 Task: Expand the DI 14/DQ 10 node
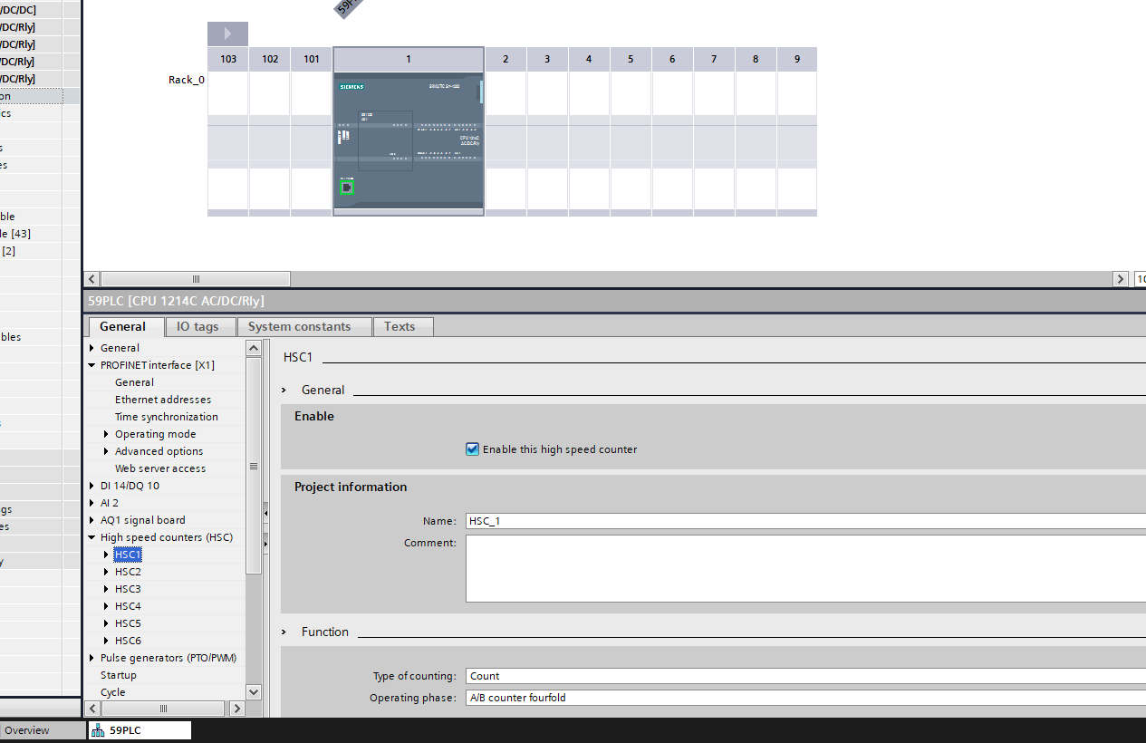(91, 486)
